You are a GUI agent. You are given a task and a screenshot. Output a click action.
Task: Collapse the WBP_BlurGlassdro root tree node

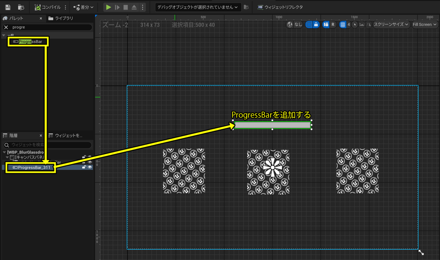(4, 152)
